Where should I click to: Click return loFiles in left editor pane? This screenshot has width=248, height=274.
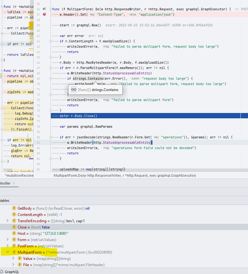[x=20, y=55]
